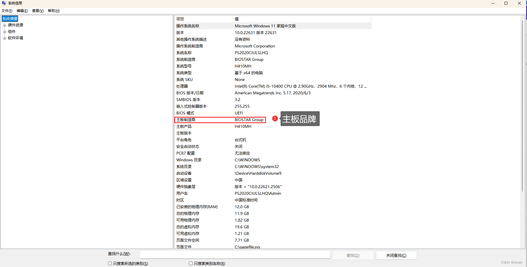This screenshot has height=267, width=527.
Task: Select 组件 tree label
Action: [x=12, y=31]
